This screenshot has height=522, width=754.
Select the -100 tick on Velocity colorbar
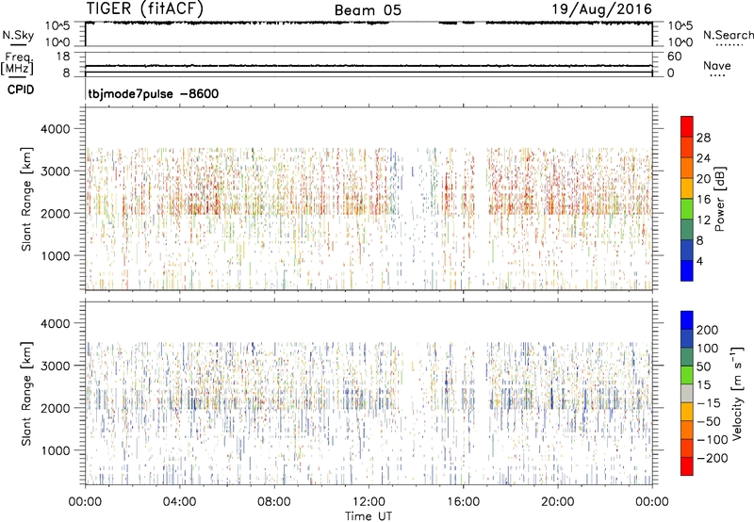click(x=713, y=440)
